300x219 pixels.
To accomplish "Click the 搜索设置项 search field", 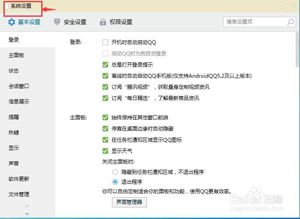I will click(x=259, y=22).
